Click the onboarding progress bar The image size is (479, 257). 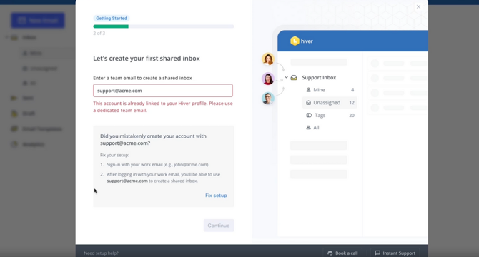[164, 26]
